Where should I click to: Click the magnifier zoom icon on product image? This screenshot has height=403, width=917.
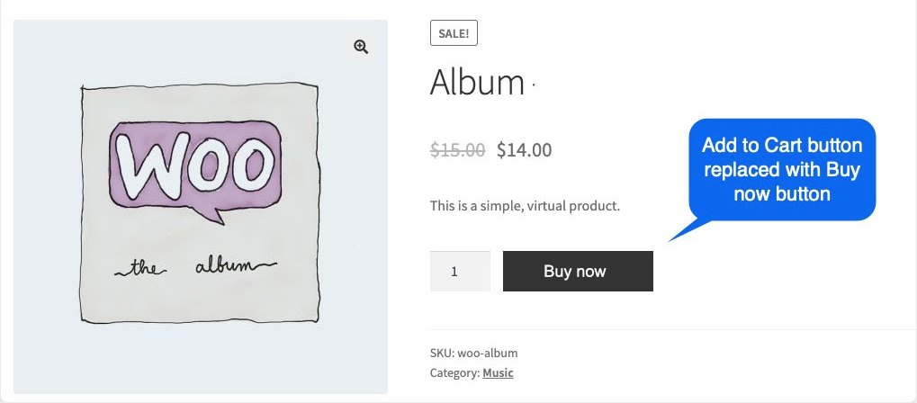pos(361,48)
